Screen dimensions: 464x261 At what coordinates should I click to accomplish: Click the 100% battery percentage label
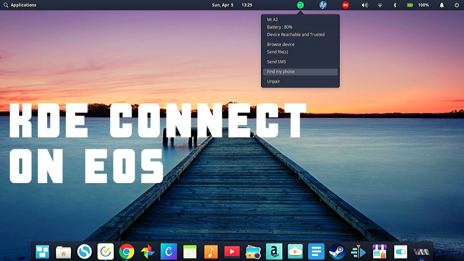[423, 5]
